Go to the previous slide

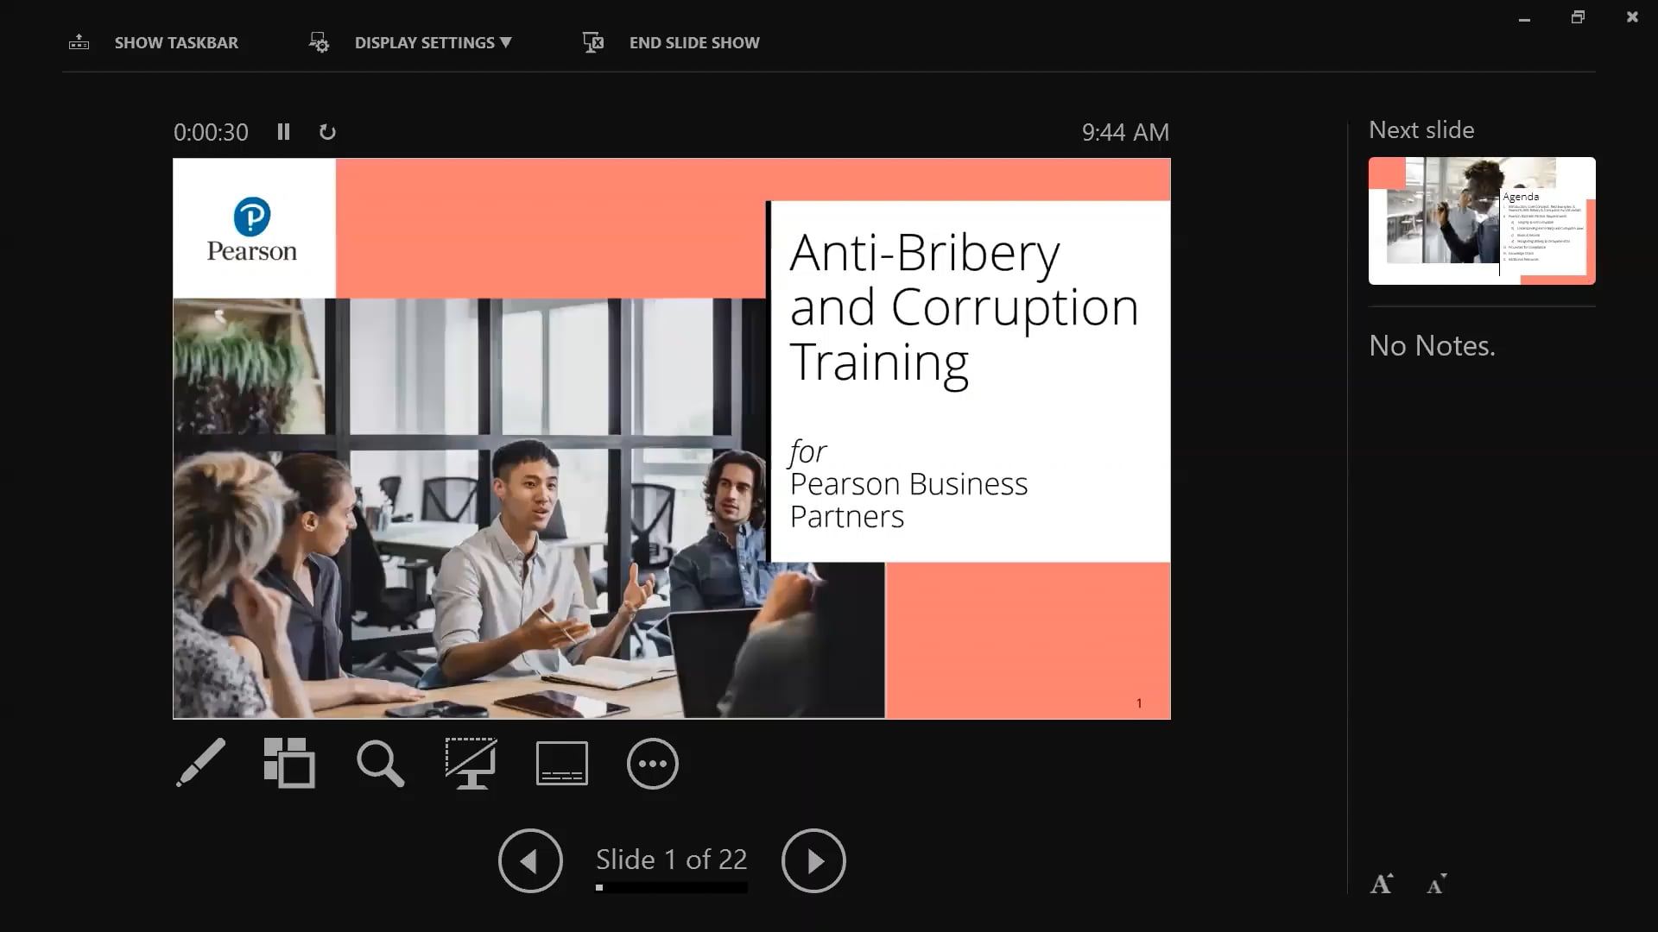pyautogui.click(x=530, y=861)
